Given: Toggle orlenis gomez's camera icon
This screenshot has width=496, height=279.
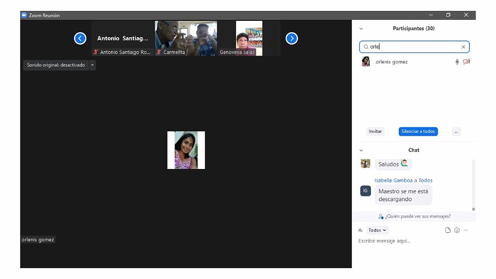Looking at the screenshot, I should (x=466, y=62).
